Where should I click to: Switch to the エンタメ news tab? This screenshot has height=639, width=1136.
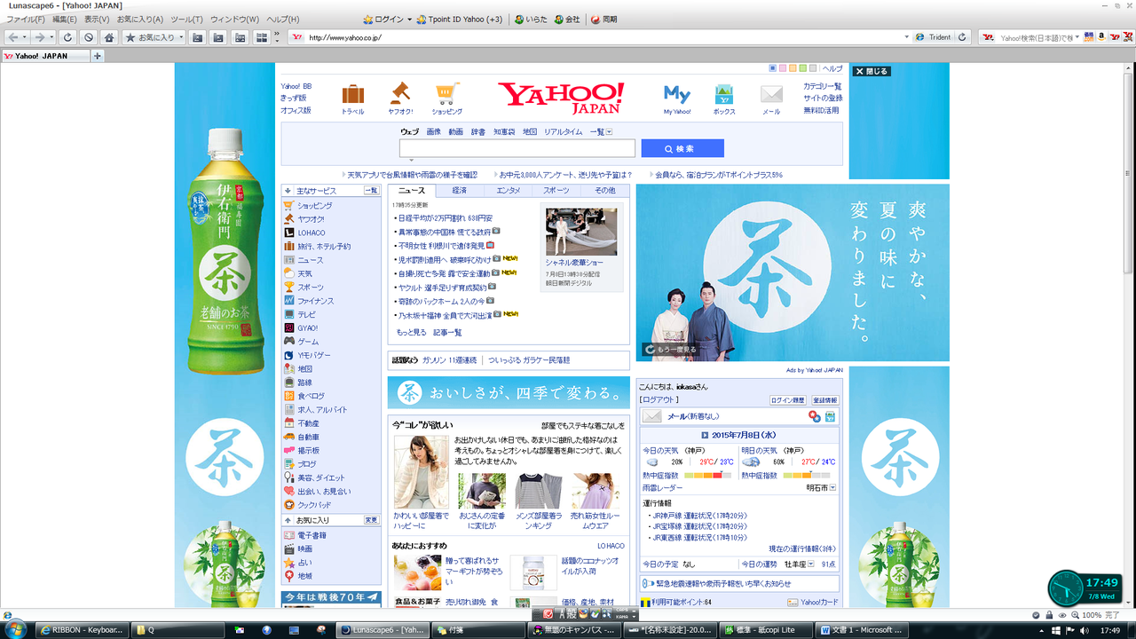(x=509, y=191)
